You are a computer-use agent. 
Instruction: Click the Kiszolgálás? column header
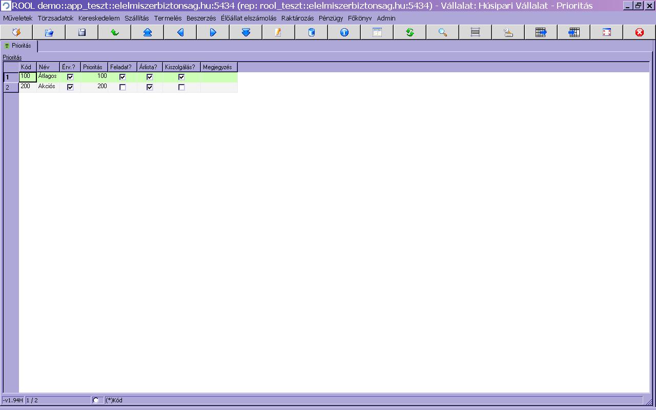coord(181,67)
